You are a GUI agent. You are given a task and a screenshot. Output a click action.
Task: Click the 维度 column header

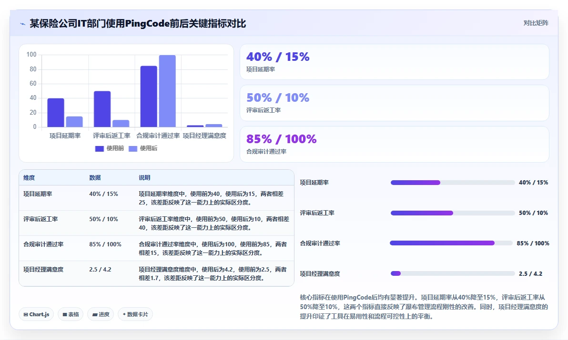(30, 178)
